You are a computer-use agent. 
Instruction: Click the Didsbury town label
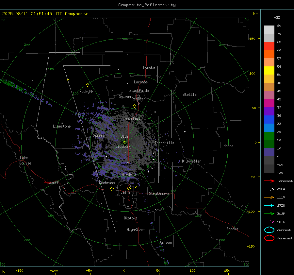point(123,146)
